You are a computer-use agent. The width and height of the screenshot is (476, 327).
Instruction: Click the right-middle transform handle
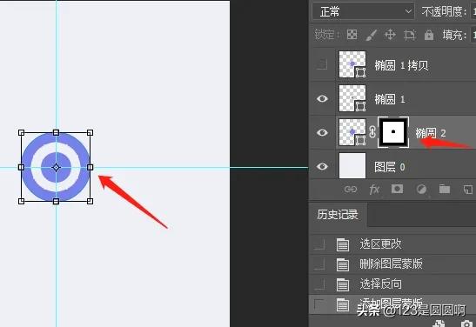90,167
